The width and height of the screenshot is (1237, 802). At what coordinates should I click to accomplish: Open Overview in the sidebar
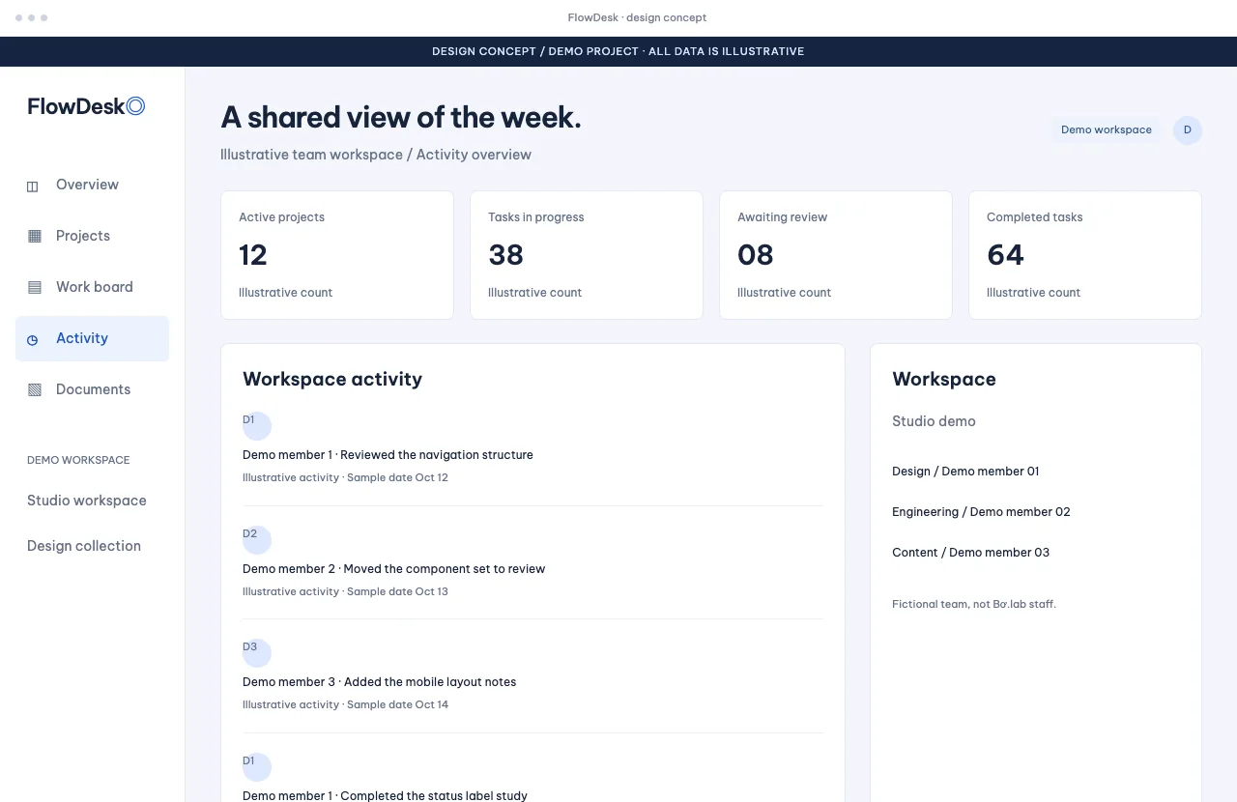point(92,185)
